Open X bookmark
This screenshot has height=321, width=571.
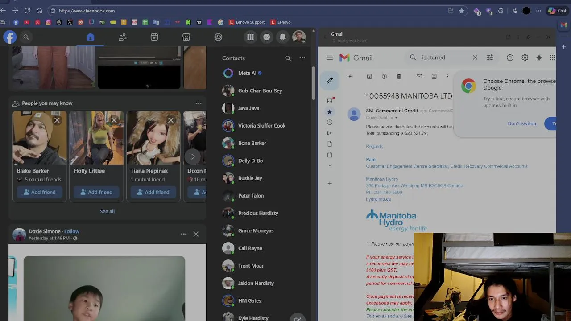tap(70, 22)
